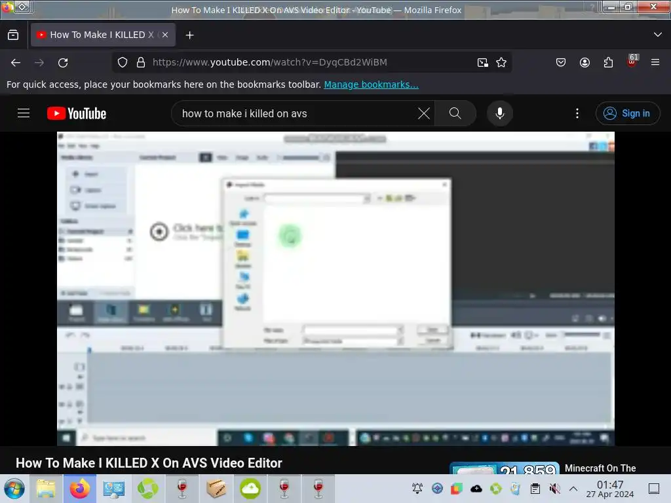The width and height of the screenshot is (671, 503).
Task: View site security padlock info
Action: pos(141,62)
